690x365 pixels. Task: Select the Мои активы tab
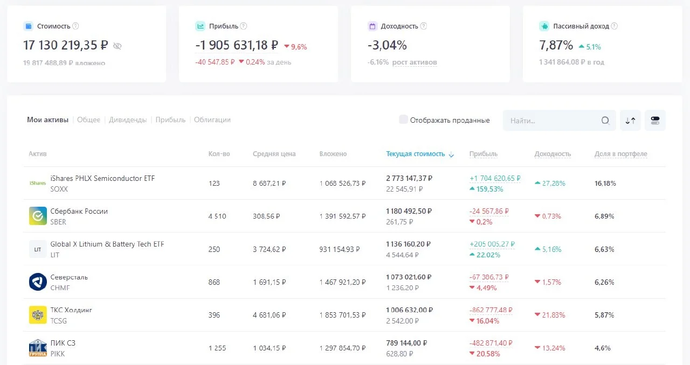47,120
